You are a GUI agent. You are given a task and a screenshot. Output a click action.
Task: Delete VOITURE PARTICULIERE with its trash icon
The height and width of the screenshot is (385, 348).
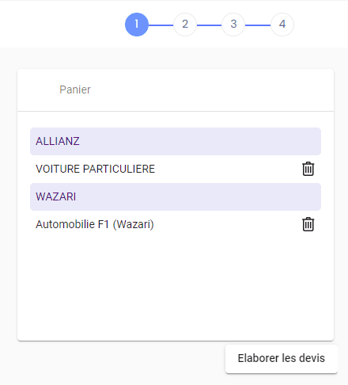pyautogui.click(x=308, y=169)
